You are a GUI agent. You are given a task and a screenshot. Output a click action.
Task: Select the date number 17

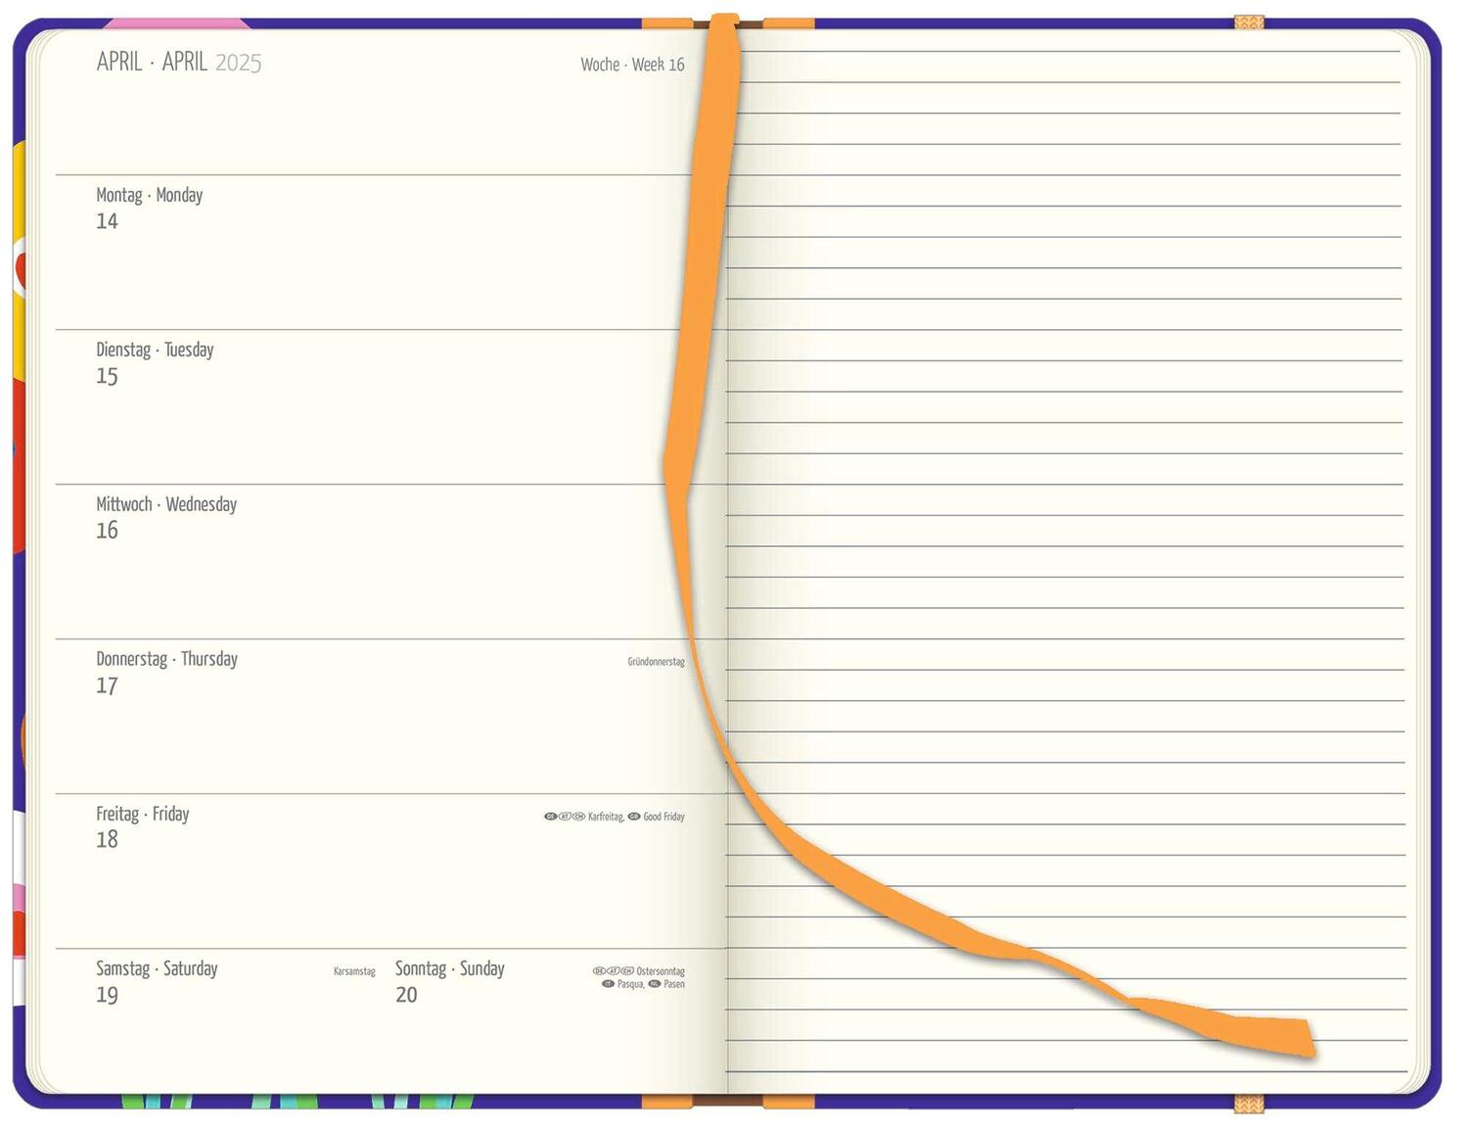pyautogui.click(x=107, y=685)
